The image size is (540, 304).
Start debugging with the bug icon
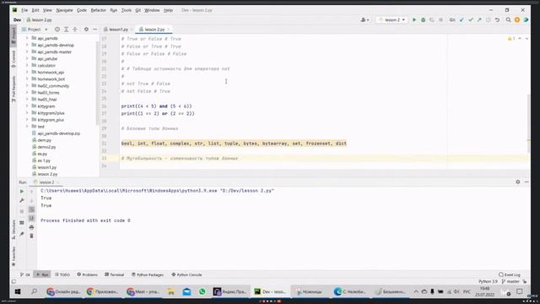(424, 20)
